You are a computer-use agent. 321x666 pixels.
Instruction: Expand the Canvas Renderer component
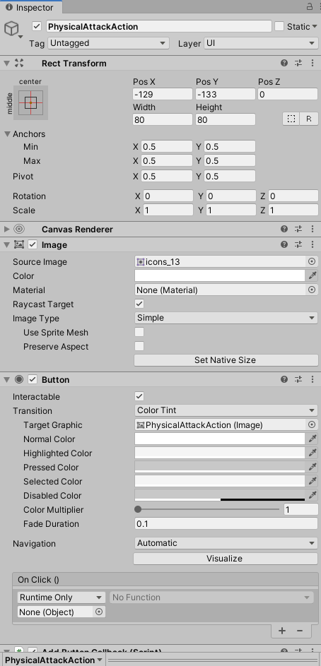6,230
